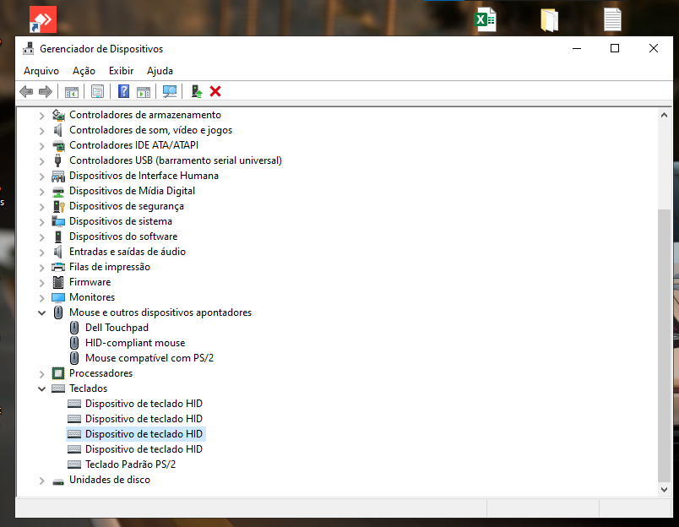Open the Ajuda menu
Viewport: 679px width, 527px height.
click(160, 71)
